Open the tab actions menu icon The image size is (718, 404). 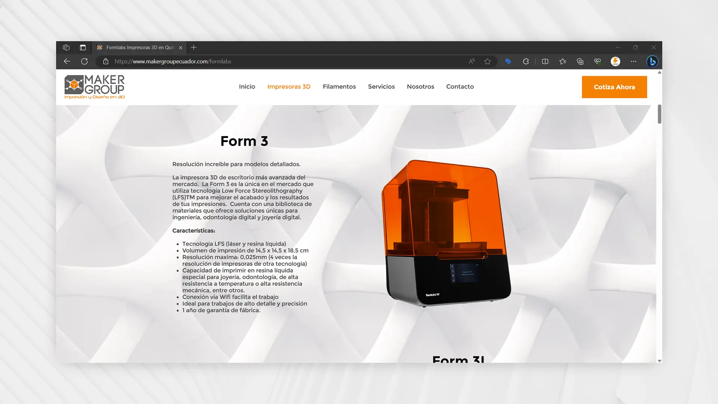(83, 48)
